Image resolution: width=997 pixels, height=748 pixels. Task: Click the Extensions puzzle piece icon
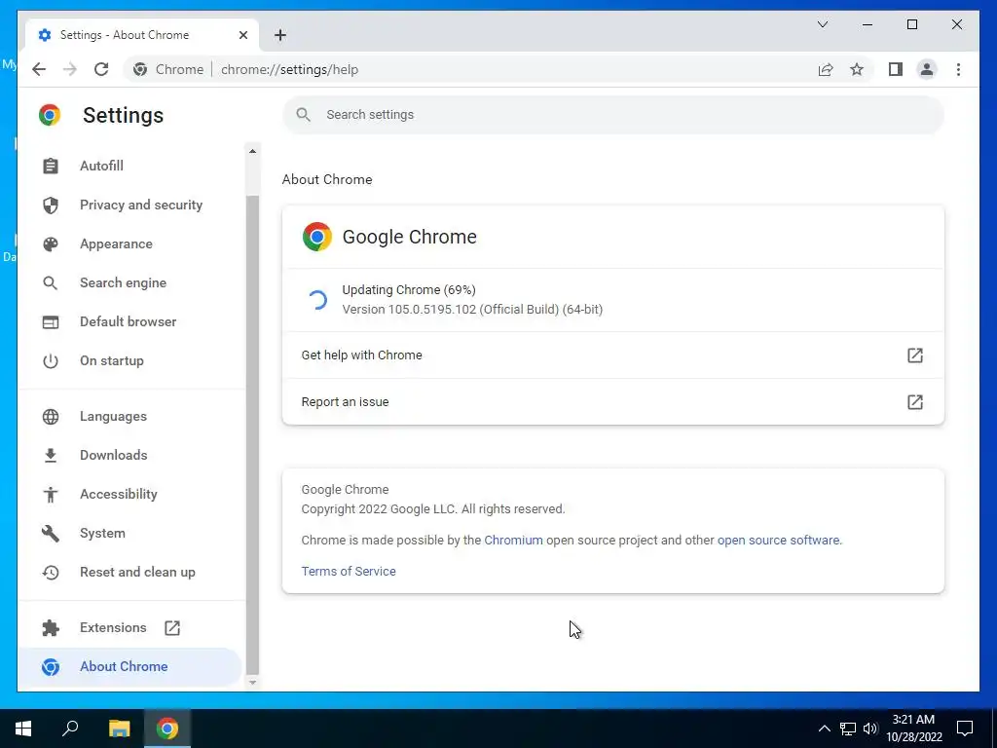coord(51,628)
